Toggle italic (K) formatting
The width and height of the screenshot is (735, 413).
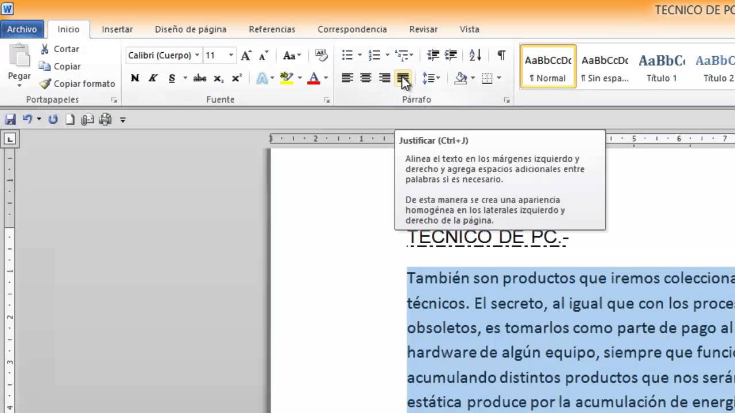(x=153, y=78)
